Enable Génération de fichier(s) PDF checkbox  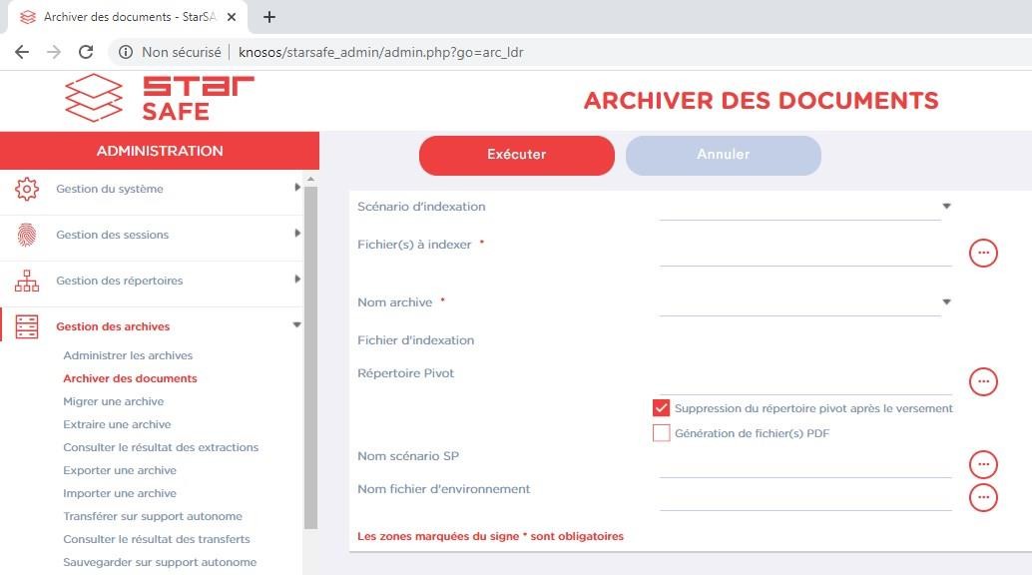pos(661,433)
